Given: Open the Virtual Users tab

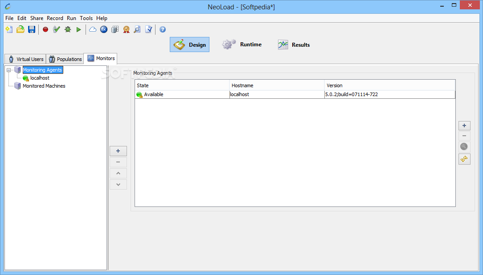Looking at the screenshot, I should pyautogui.click(x=25, y=59).
